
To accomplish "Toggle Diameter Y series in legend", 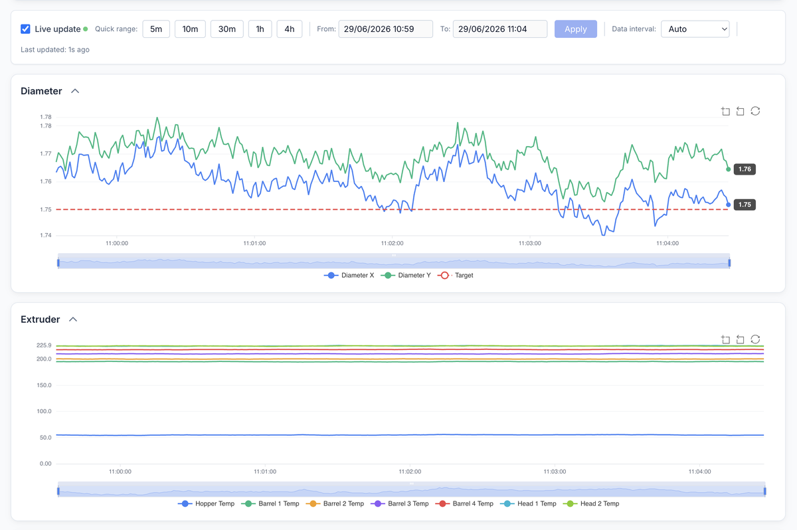I will coord(405,275).
